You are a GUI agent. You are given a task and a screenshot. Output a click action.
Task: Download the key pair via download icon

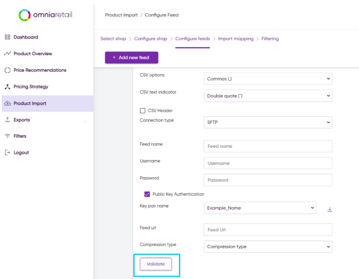(330, 209)
